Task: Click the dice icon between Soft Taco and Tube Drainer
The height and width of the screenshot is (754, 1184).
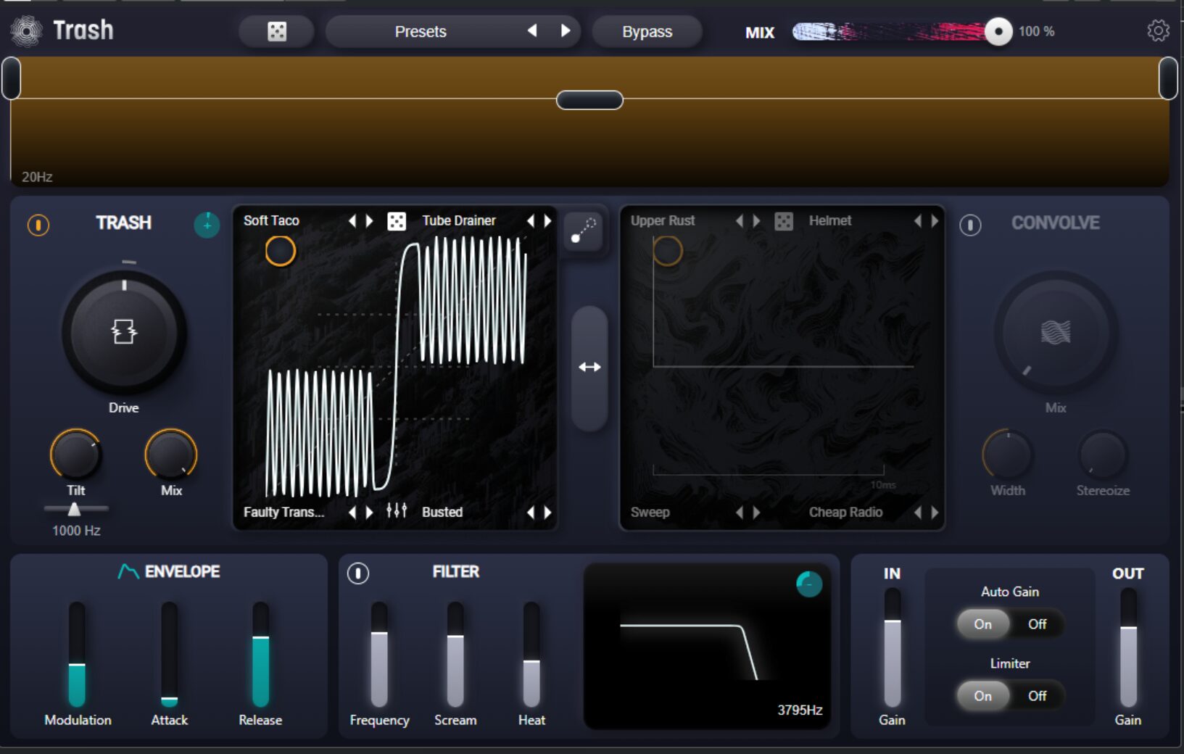Action: pos(397,221)
